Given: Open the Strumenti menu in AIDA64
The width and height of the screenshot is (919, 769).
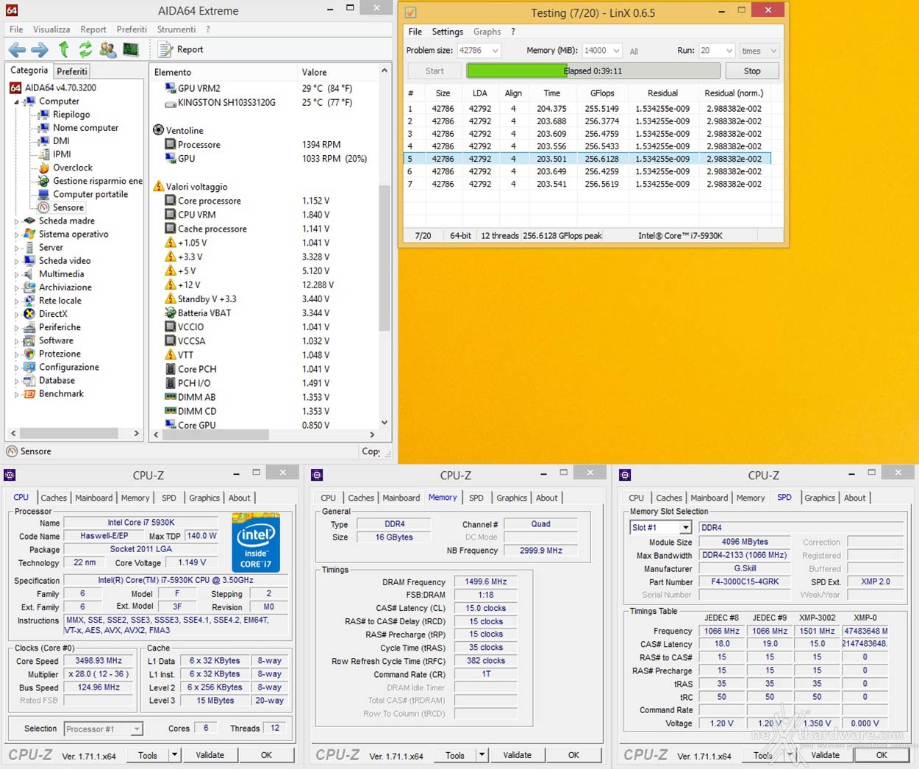Looking at the screenshot, I should pyautogui.click(x=176, y=29).
